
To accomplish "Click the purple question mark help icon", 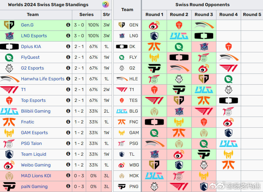I will pos(106,5).
